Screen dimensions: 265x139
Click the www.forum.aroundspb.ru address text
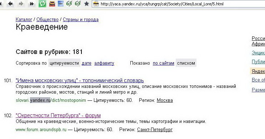pyautogui.click(x=41, y=130)
